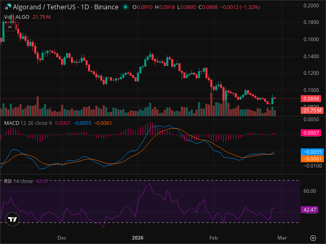
Task: Click the 0.1200 price axis label
Action: [x=311, y=73]
